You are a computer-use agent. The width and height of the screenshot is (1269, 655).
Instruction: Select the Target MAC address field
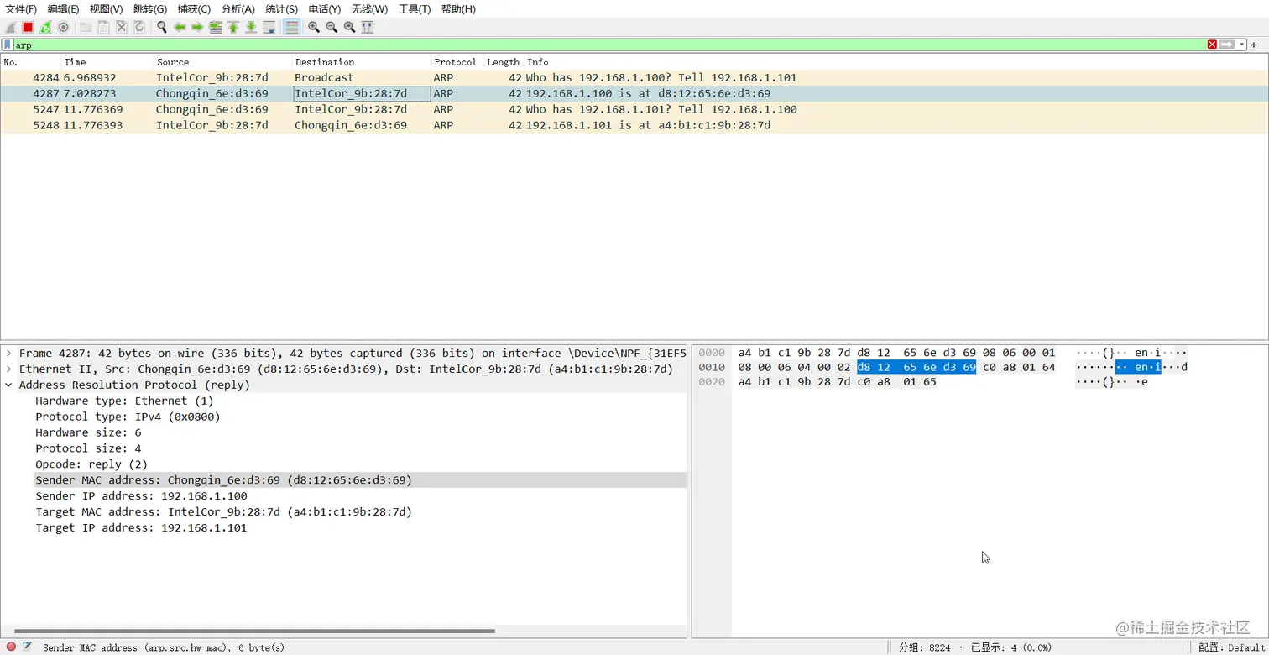coord(223,512)
